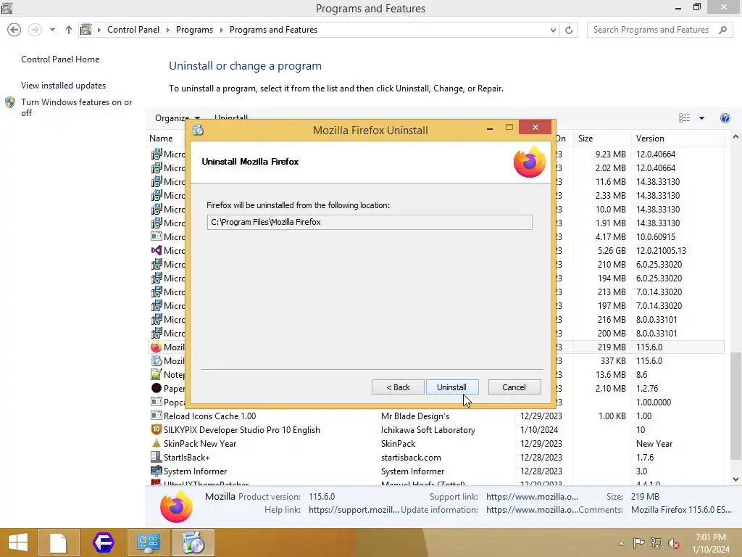Click the Firefox logo in uninstall dialog header
Viewport: 742px width, 557px height.
coord(529,162)
